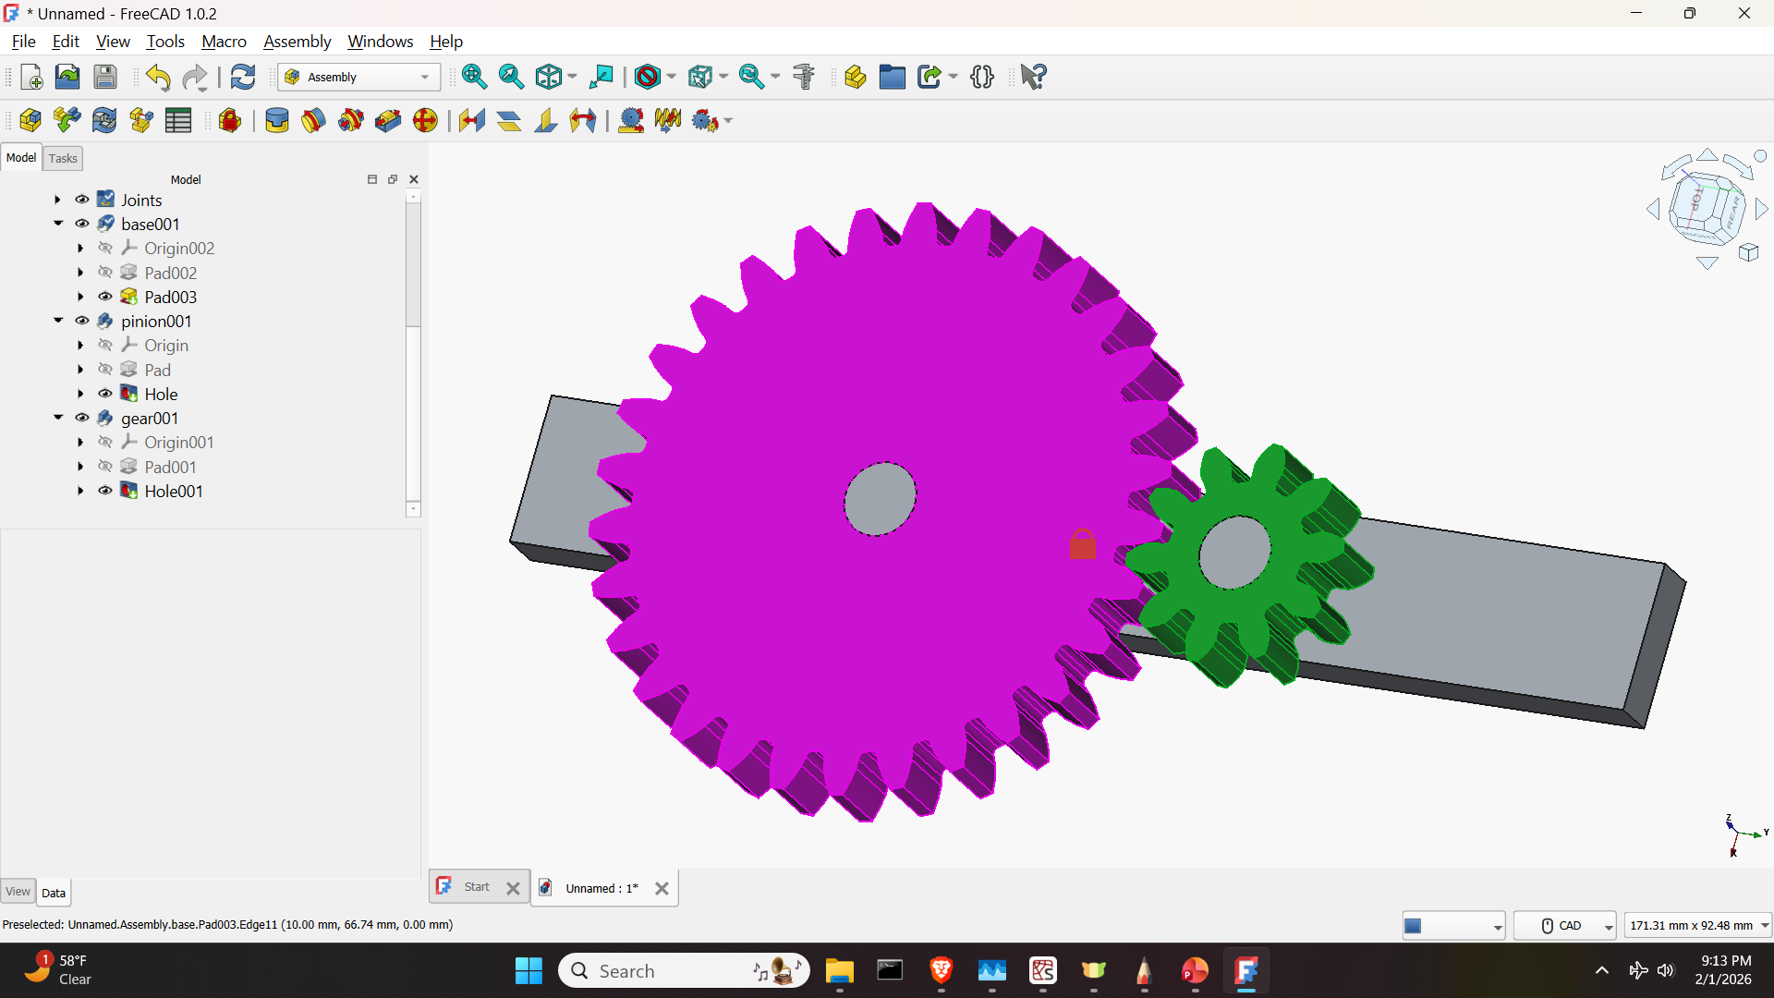The image size is (1774, 998).
Task: Click the Create Ball Joint icon
Action: click(x=425, y=121)
